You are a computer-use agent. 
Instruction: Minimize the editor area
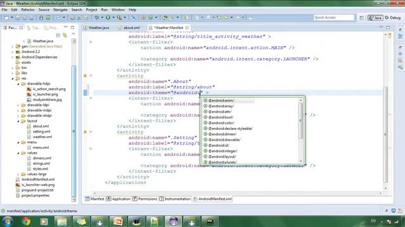click(x=381, y=27)
